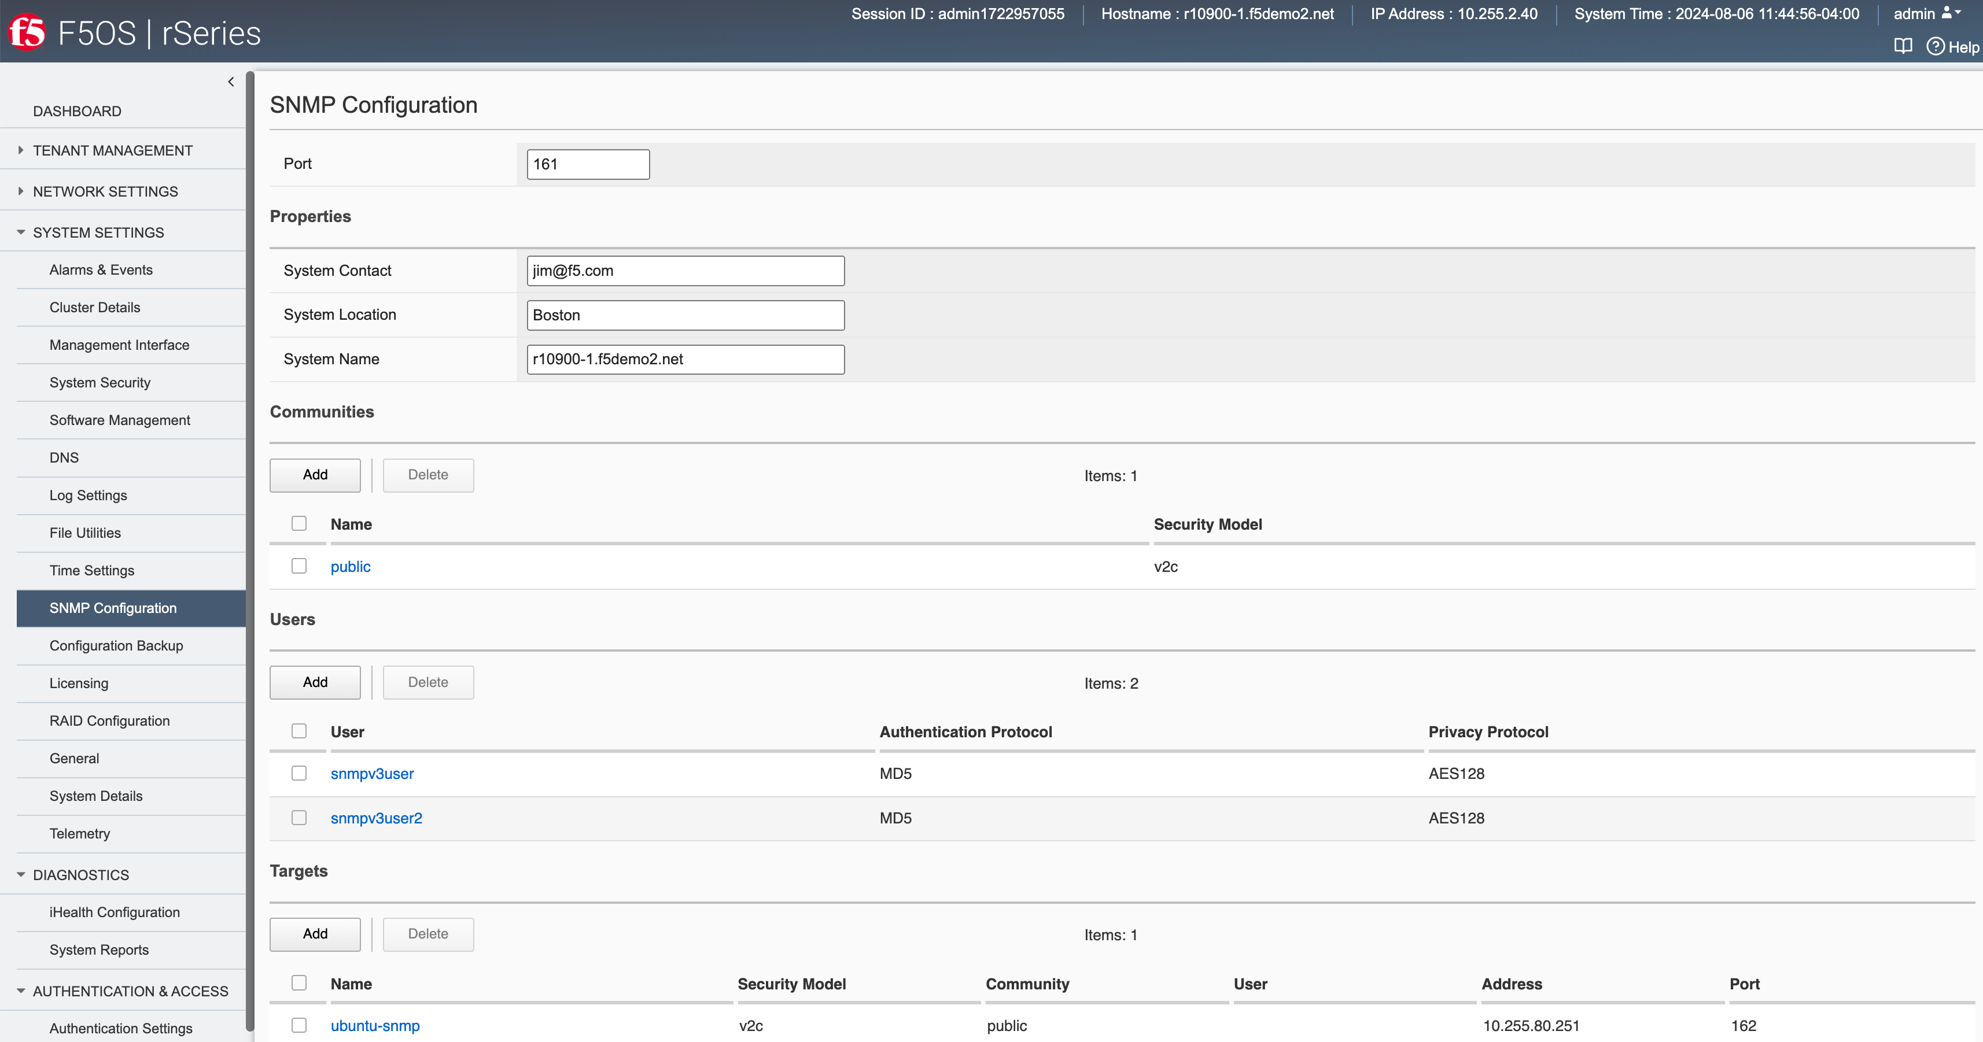Open Log Settings page
This screenshot has width=1983, height=1042.
(89, 496)
